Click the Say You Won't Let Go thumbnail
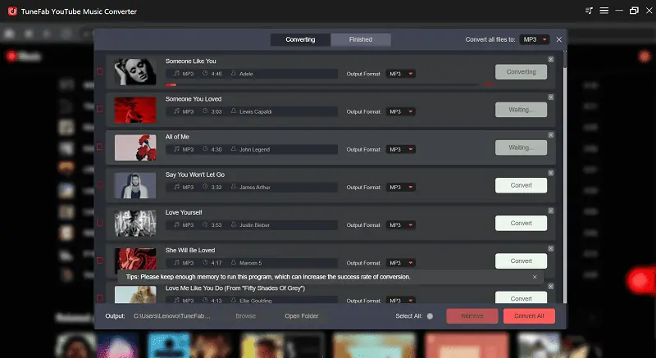The image size is (656, 358). [135, 185]
